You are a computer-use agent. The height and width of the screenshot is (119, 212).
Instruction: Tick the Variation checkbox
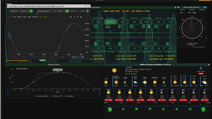click(x=77, y=11)
